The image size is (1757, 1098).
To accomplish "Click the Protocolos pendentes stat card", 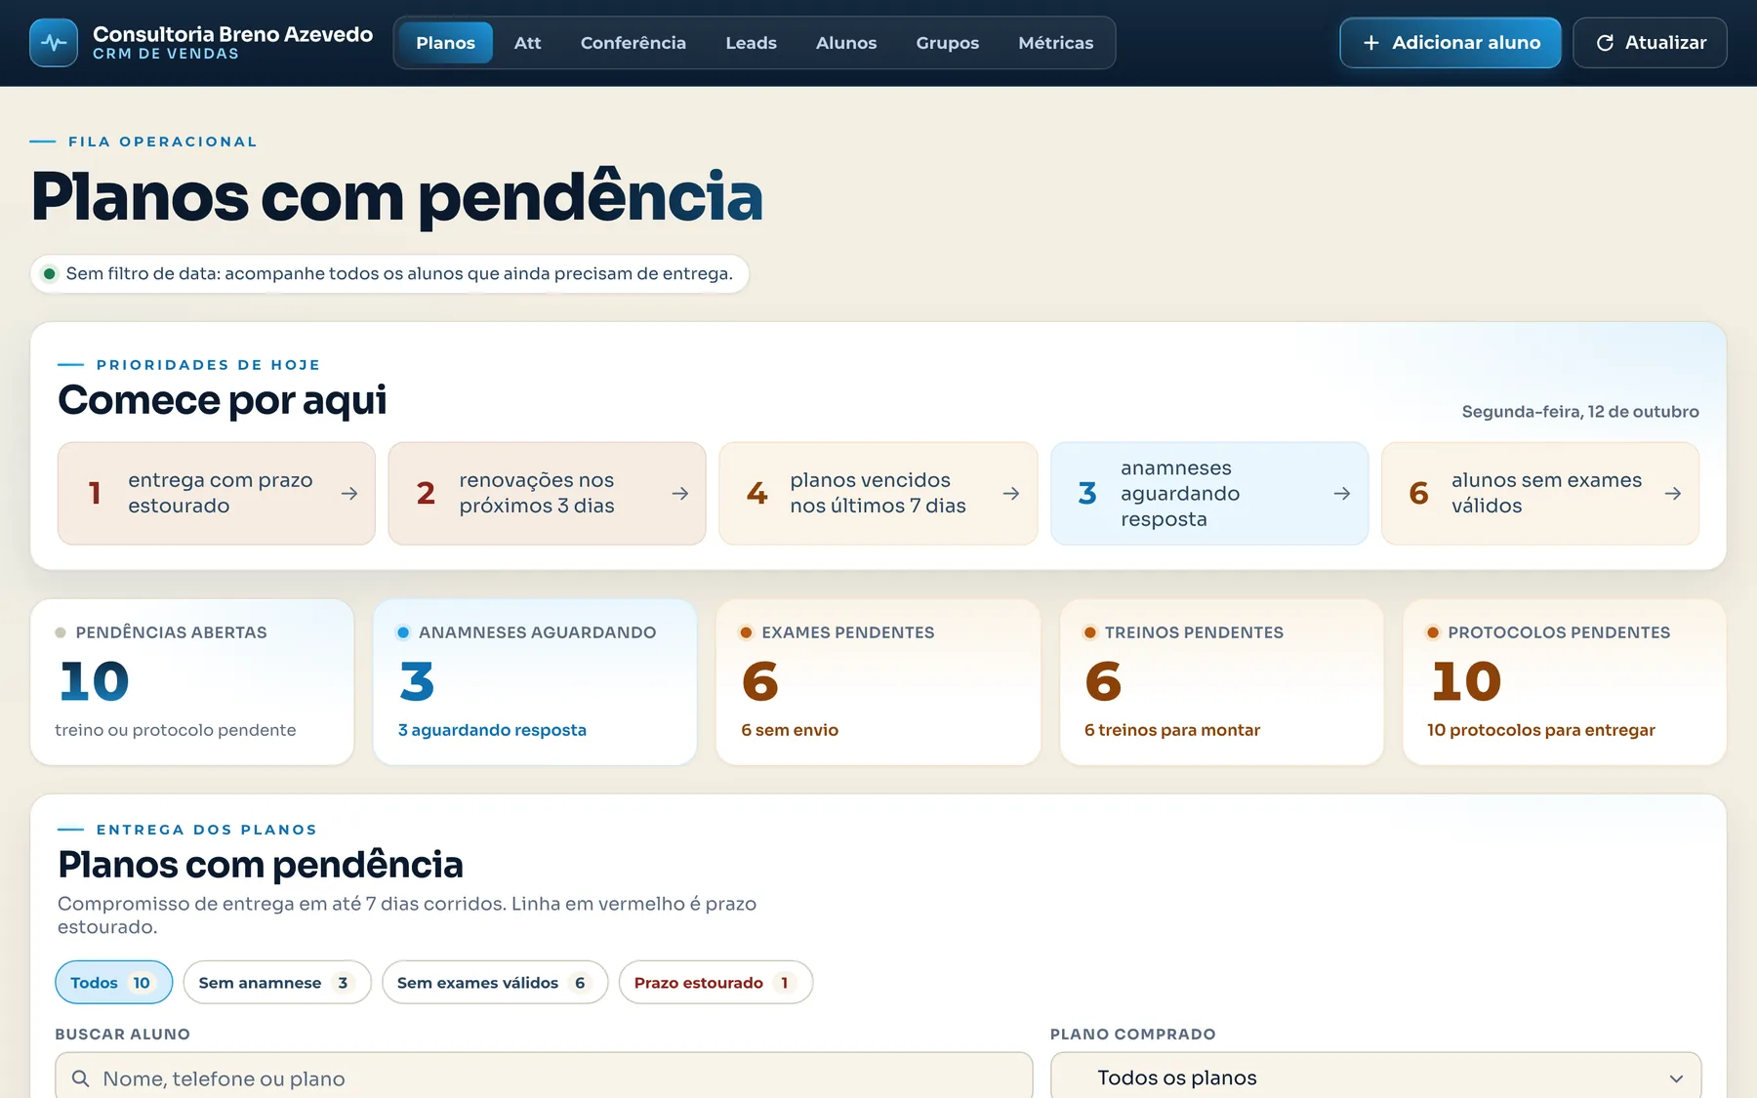I will (1565, 682).
